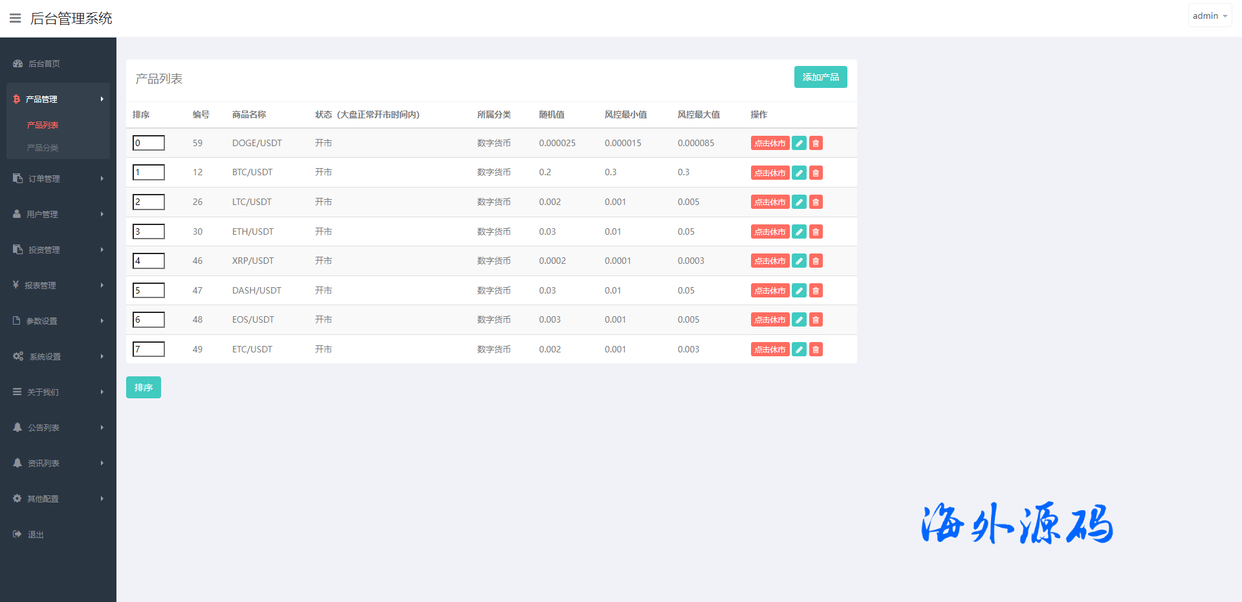
Task: Click the dashboard icon beside 后台首页
Action: tap(18, 63)
